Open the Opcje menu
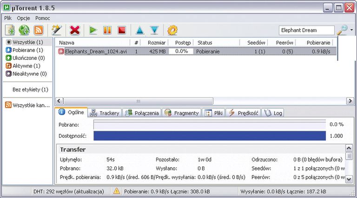Viewport: 357px width, 198px height. click(23, 18)
